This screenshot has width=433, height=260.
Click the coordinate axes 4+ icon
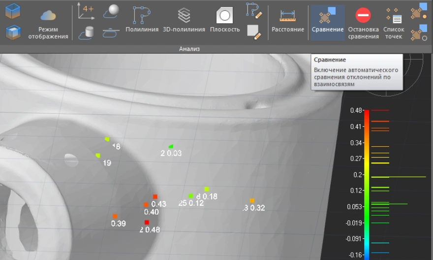click(86, 12)
